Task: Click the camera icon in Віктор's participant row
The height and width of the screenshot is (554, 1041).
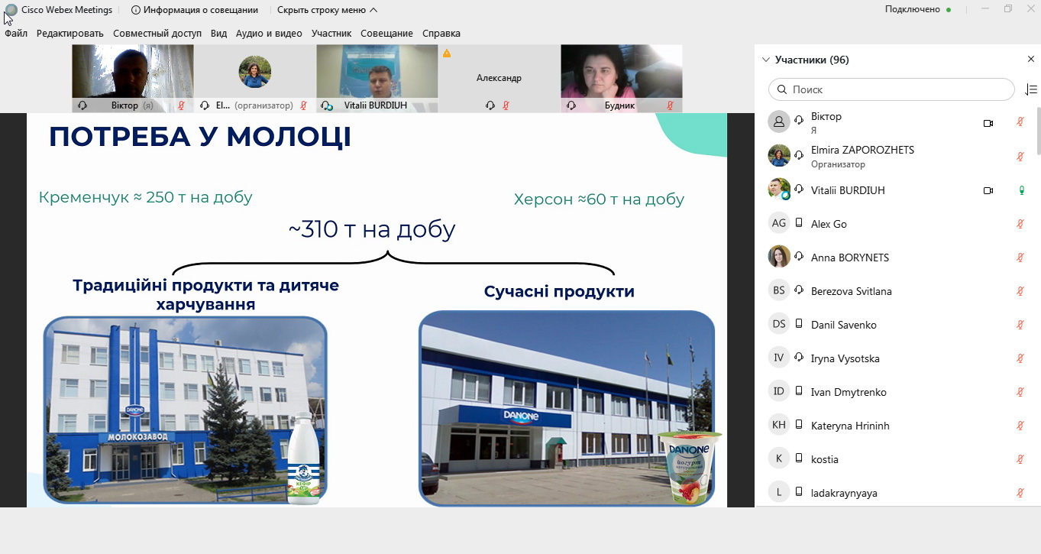Action: 988,123
